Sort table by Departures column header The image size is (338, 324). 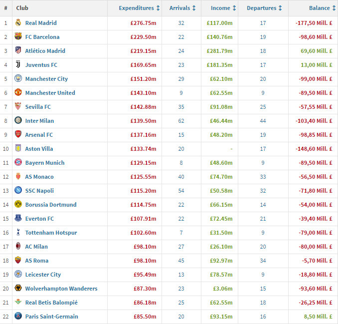264,8
